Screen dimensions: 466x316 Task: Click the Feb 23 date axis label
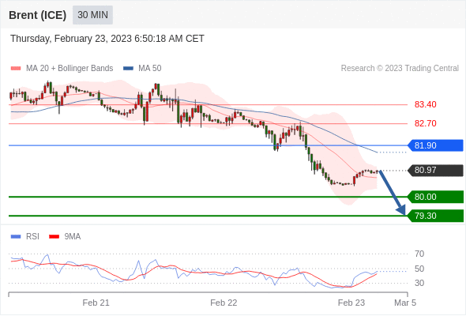[351, 303]
